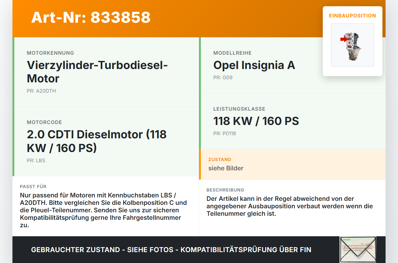Click the MOTORCODE label

click(44, 122)
